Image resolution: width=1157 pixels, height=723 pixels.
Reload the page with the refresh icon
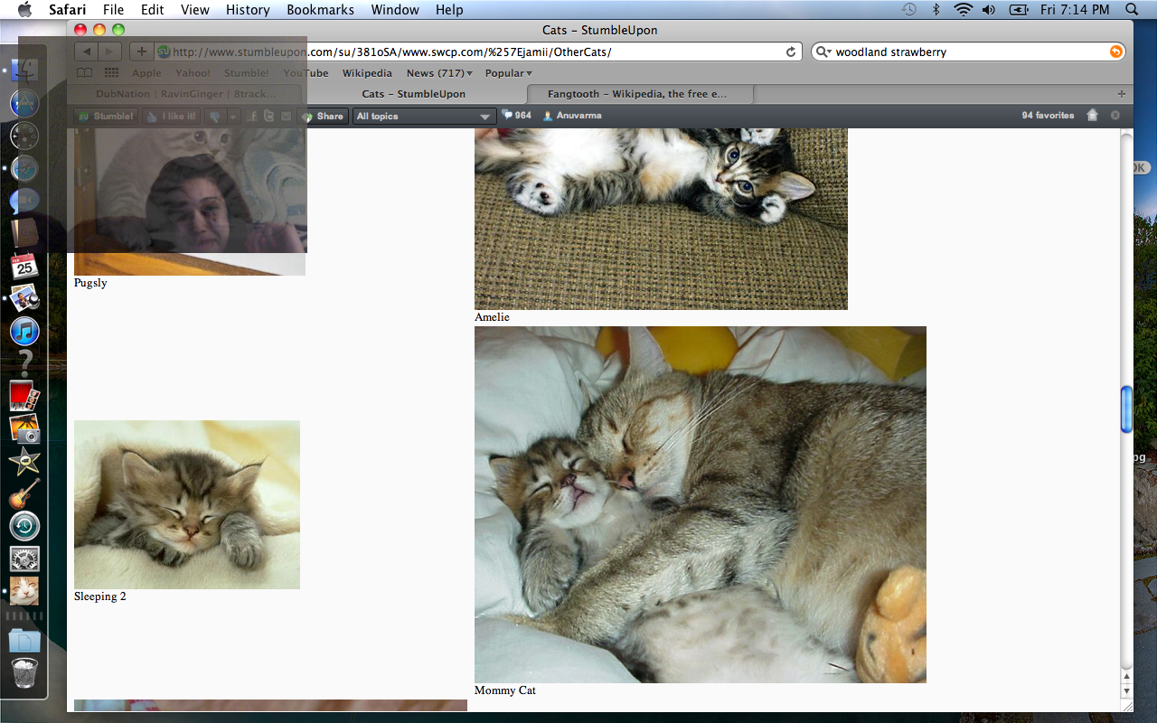click(x=791, y=52)
